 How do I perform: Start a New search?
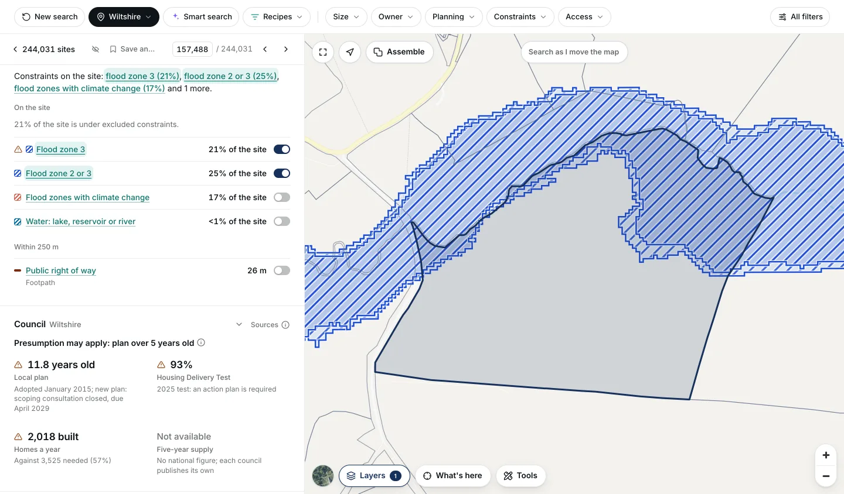pyautogui.click(x=50, y=17)
